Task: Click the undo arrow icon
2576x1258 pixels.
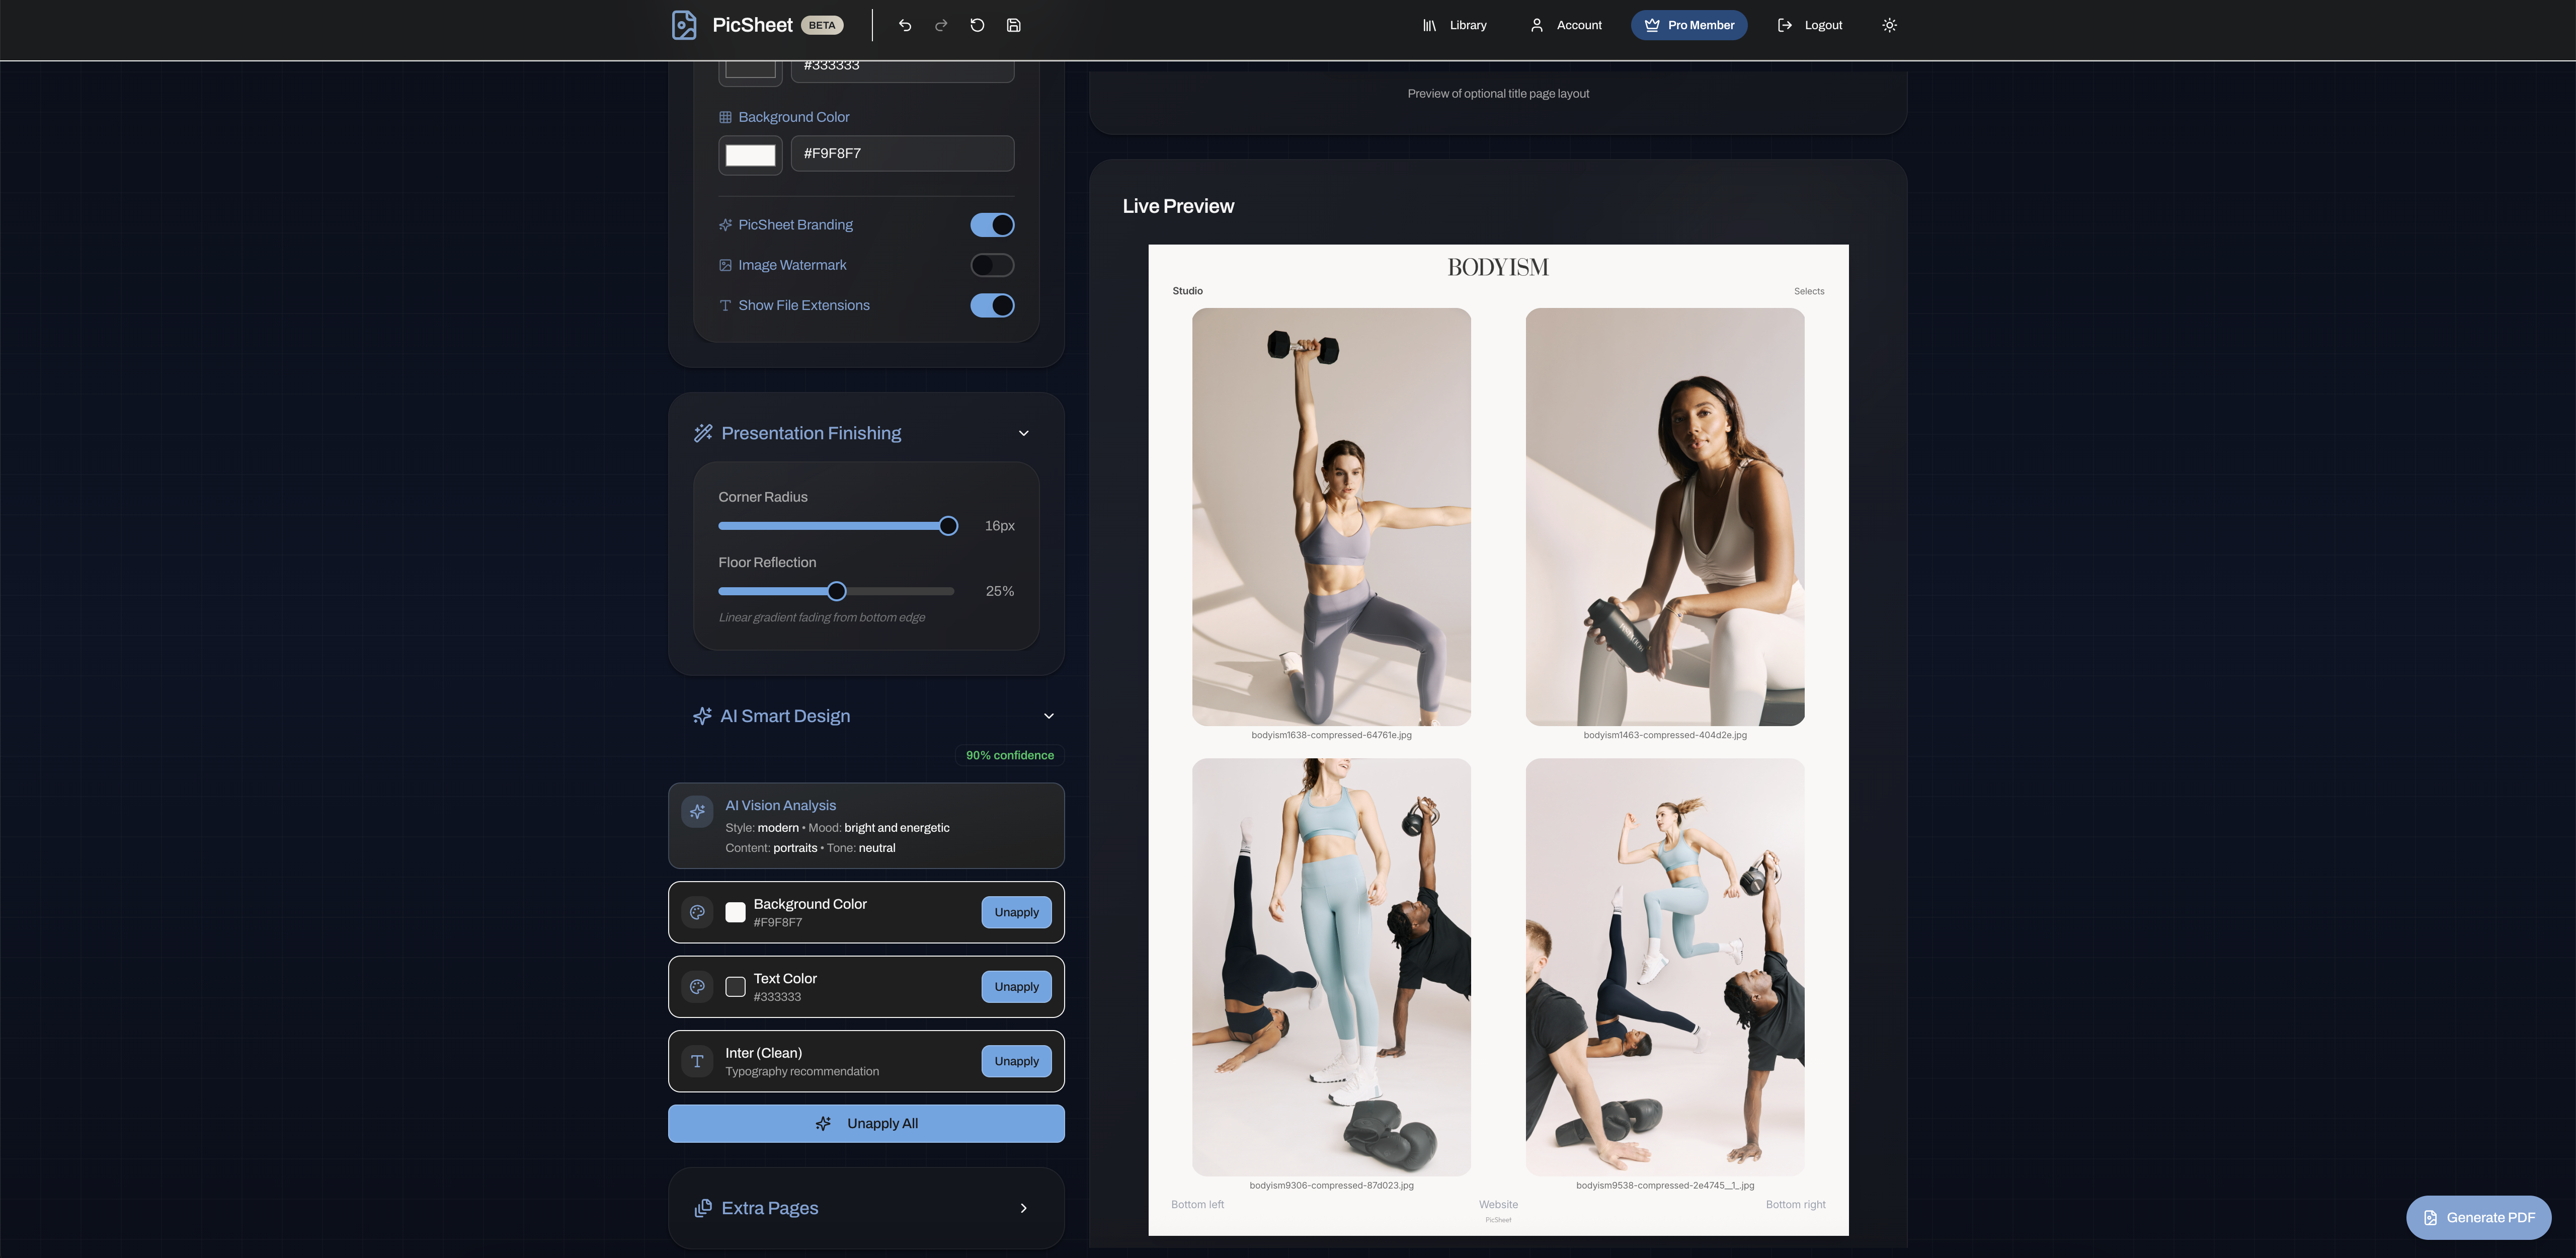Action: [905, 25]
